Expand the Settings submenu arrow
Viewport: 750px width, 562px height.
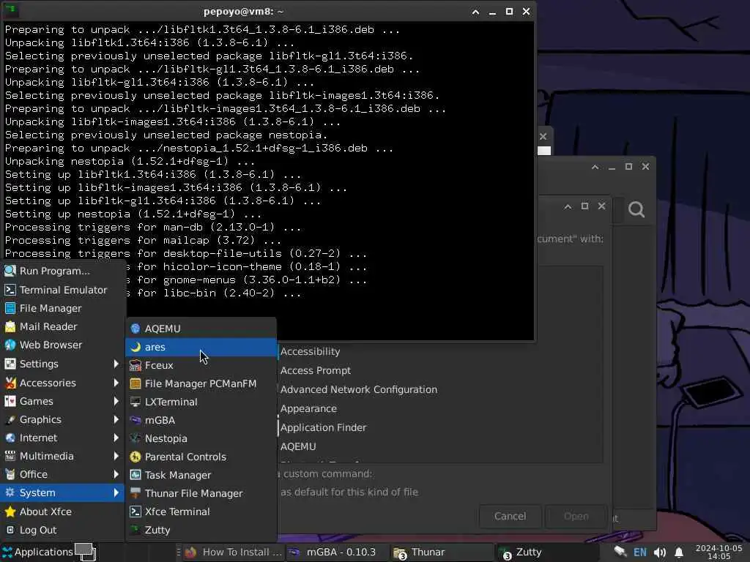click(116, 364)
